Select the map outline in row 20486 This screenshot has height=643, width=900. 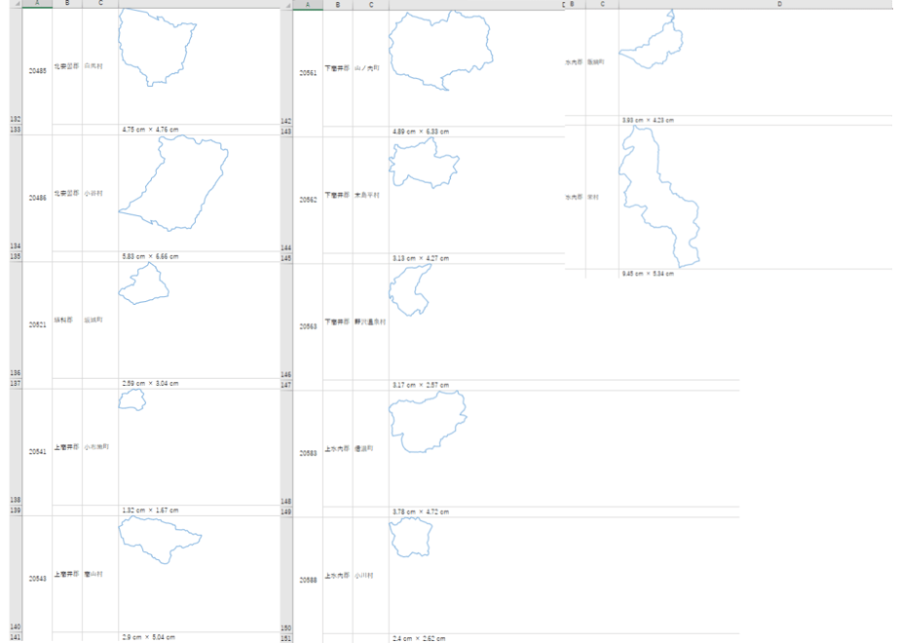click(x=173, y=183)
